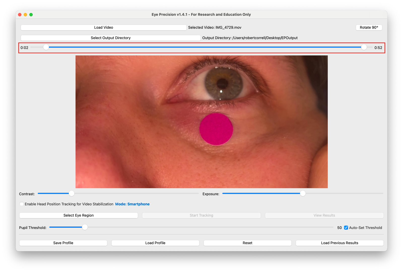Click the pupil in the video preview
Image resolution: width=403 pixels, height=272 pixels.
point(222,83)
